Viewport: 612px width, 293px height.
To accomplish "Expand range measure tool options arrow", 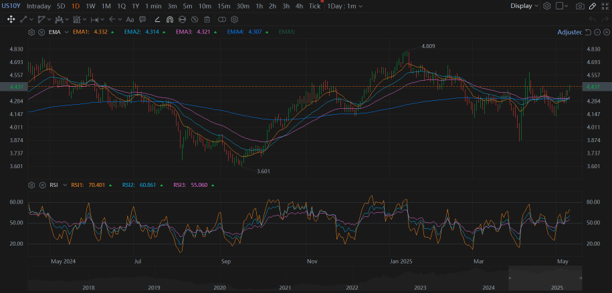I will (102, 19).
